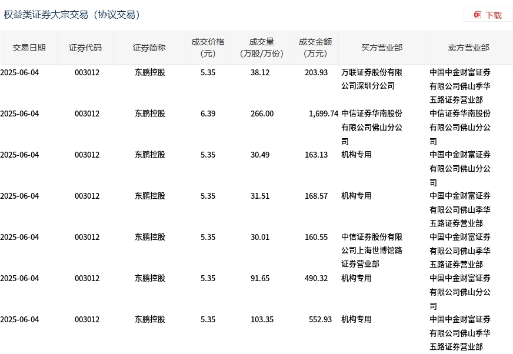The height and width of the screenshot is (354, 513).
Task: Click the amount cell 160.55
Action: 316,237
